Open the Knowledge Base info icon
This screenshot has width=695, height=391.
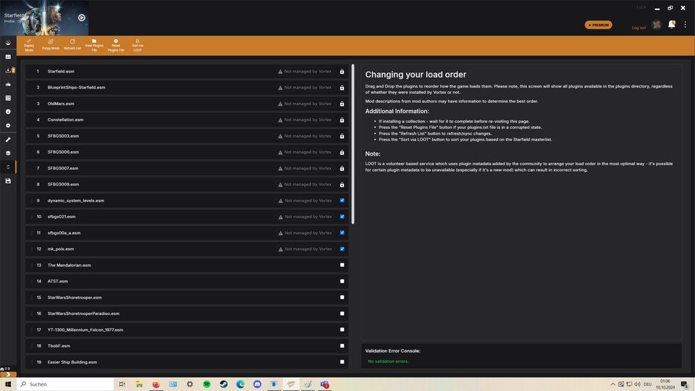8,112
